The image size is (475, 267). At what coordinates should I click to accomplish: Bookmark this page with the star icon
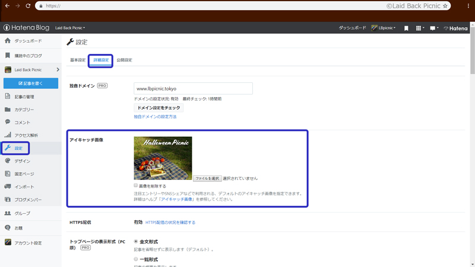pyautogui.click(x=445, y=6)
